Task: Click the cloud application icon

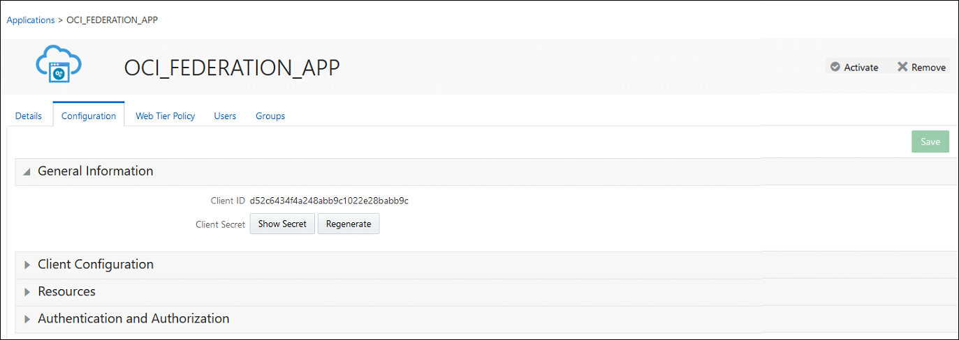Action: 59,63
